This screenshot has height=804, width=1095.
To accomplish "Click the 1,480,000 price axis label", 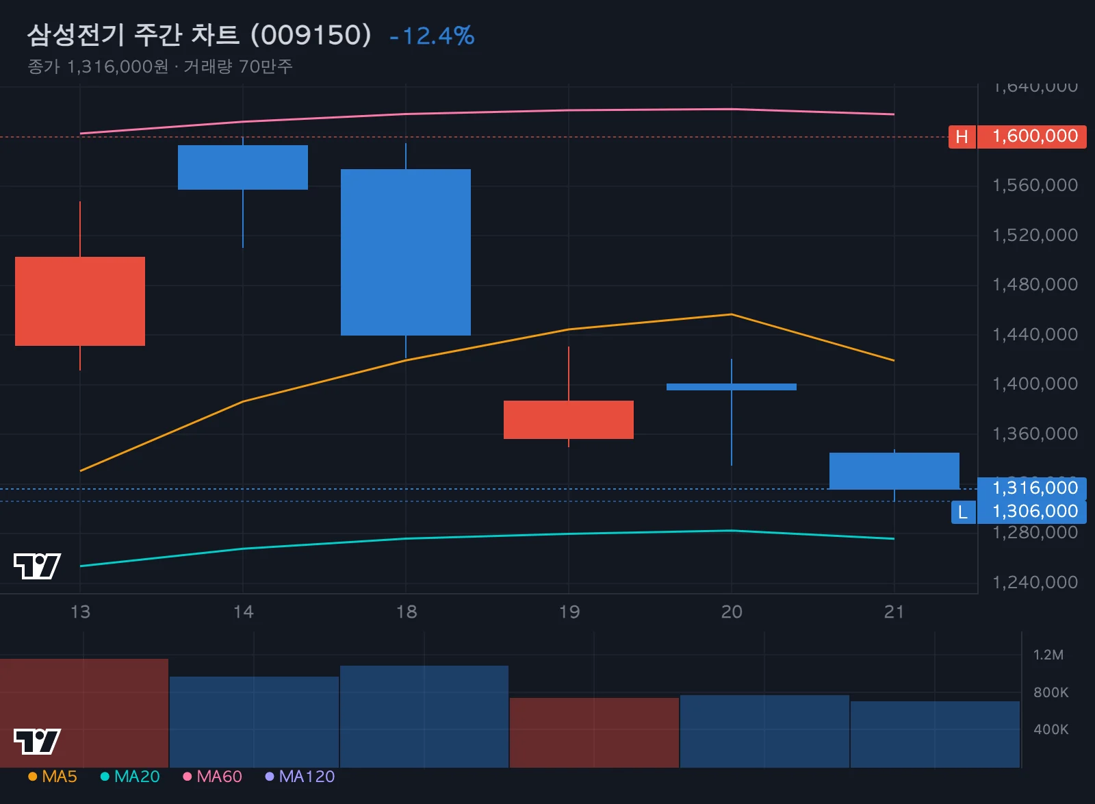I will 1035,284.
